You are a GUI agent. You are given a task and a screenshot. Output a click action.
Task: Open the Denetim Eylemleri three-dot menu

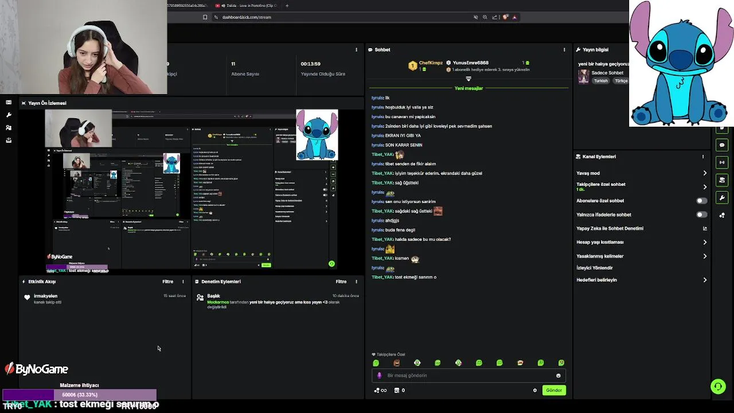coord(356,282)
